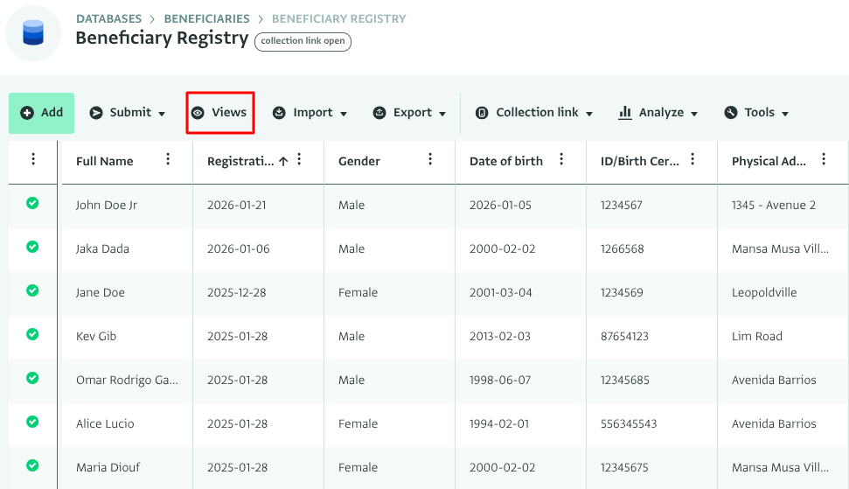Screen dimensions: 849x489
Task: Toggle the green check for John Doe Jr
Action: click(32, 203)
